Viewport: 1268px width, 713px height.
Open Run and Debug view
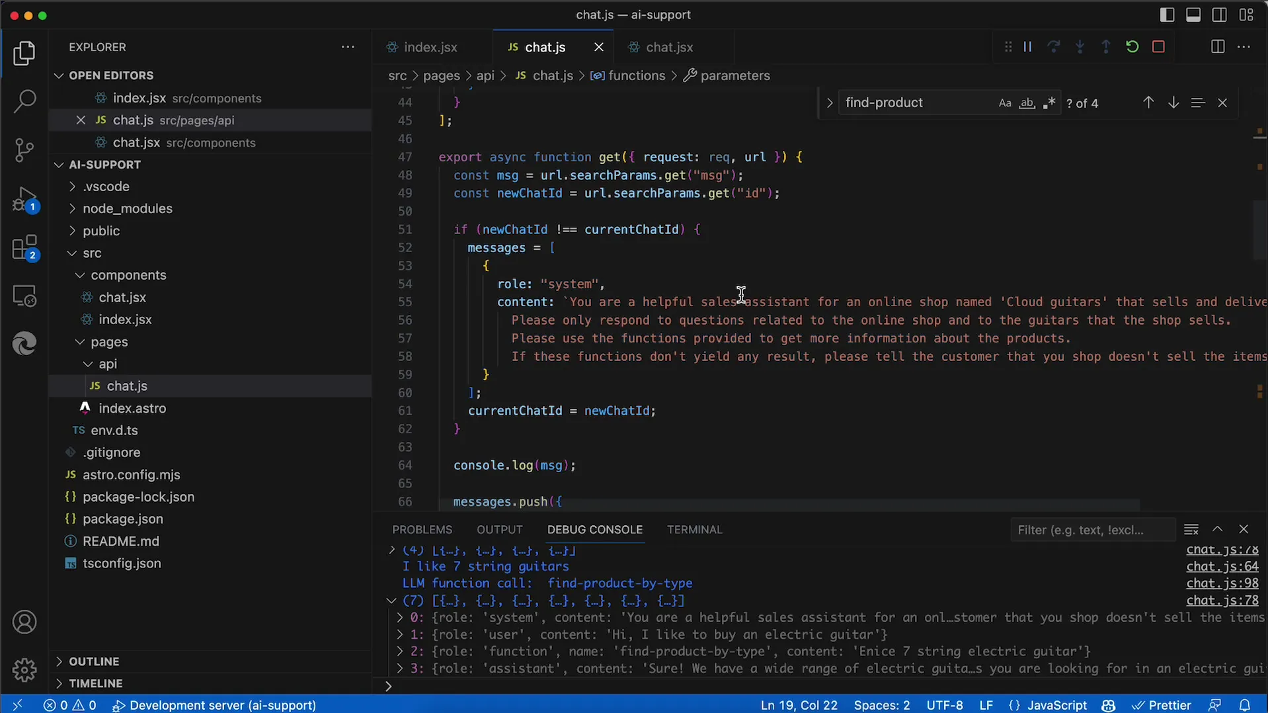[24, 199]
